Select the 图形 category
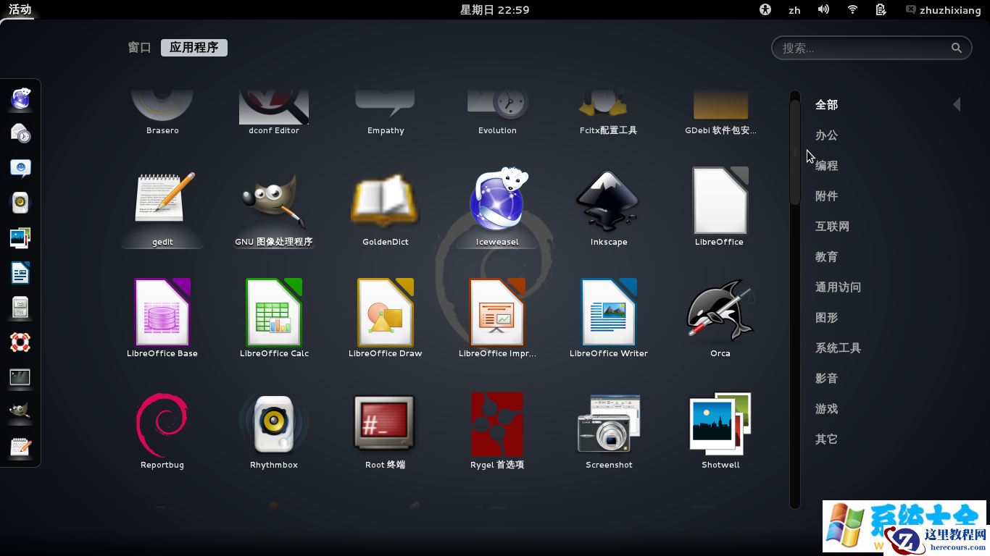The width and height of the screenshot is (990, 556). (x=827, y=318)
